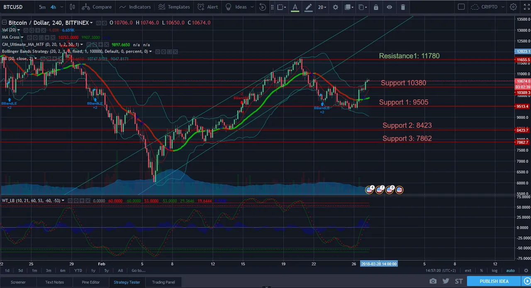Open main symbol settings gear
The width and height of the screenshot is (531, 288).
tap(105, 23)
